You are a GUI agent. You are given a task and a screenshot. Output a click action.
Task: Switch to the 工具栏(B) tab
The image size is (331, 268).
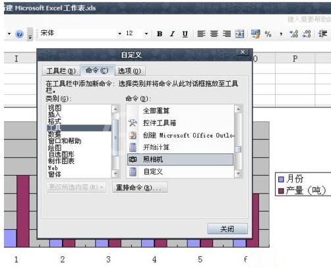[61, 71]
